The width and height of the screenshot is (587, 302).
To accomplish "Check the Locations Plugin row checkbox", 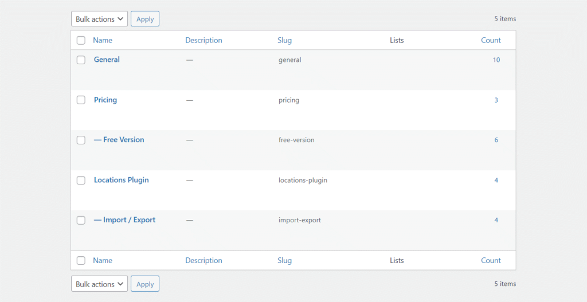I will [x=81, y=180].
